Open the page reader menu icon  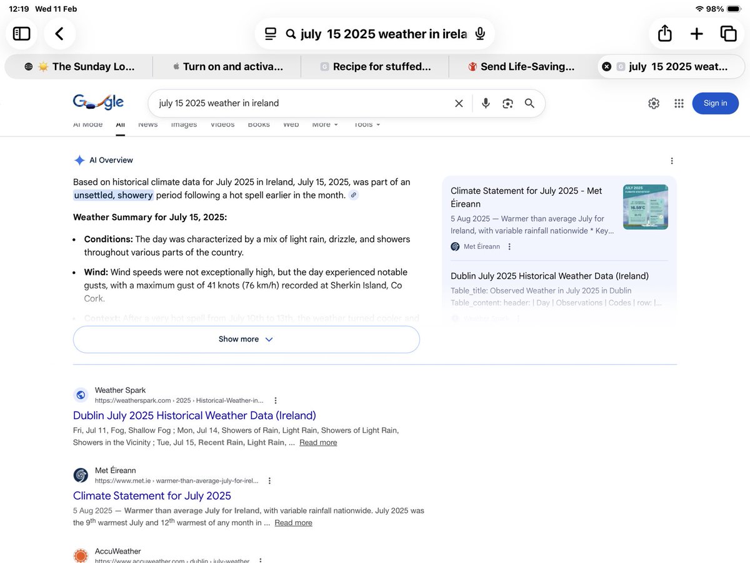[271, 34]
